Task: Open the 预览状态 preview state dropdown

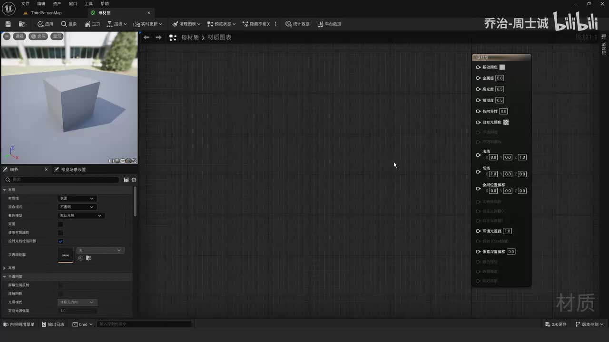Action: click(222, 24)
